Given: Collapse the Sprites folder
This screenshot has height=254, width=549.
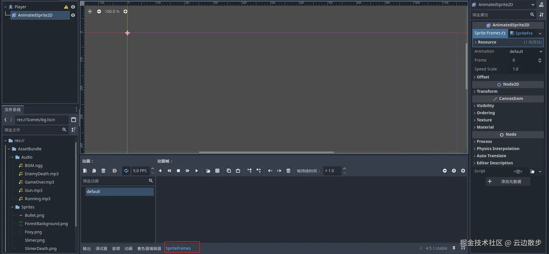Looking at the screenshot, I should (12, 207).
